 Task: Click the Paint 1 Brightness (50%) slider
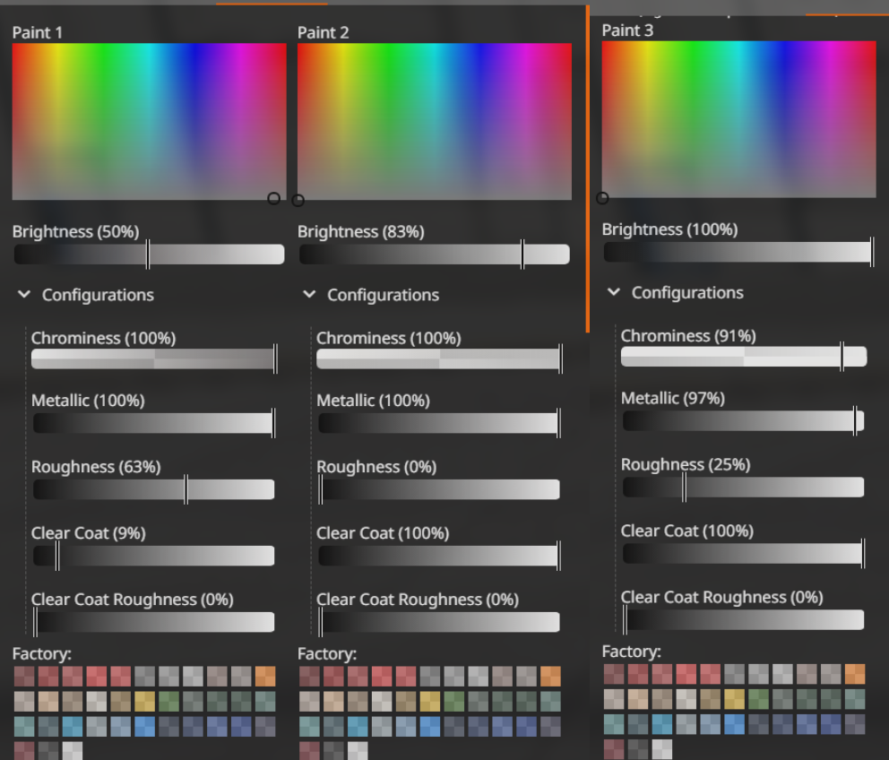(149, 255)
